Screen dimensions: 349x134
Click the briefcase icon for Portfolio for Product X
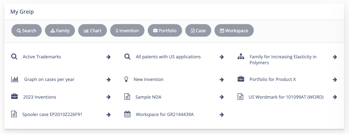[x=241, y=79]
